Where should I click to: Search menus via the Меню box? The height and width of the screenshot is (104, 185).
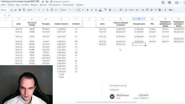(5, 10)
